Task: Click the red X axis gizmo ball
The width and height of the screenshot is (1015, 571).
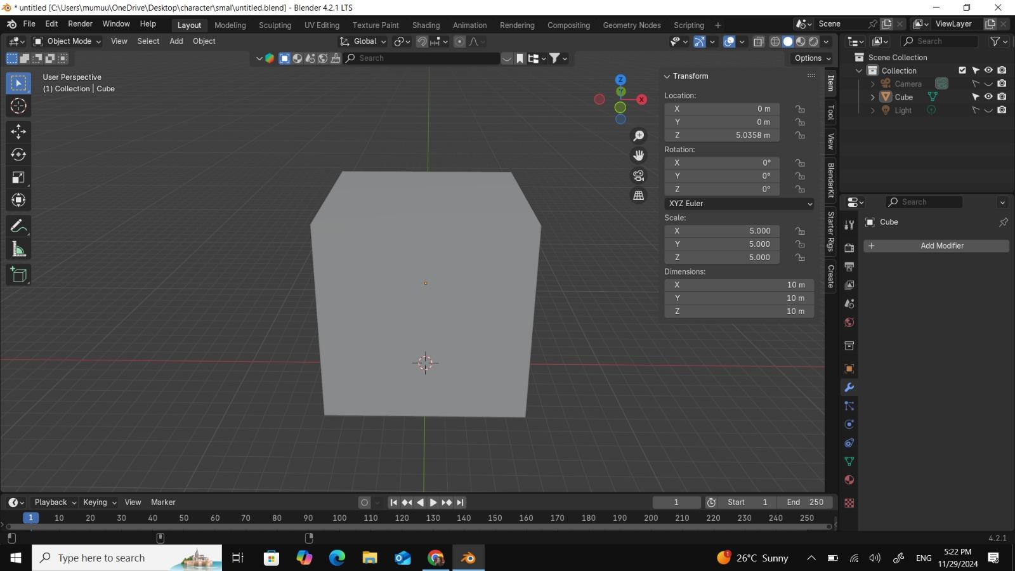Action: 642,100
